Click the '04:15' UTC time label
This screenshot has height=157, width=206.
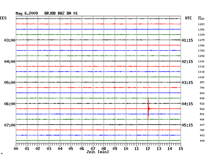[x=187, y=104]
